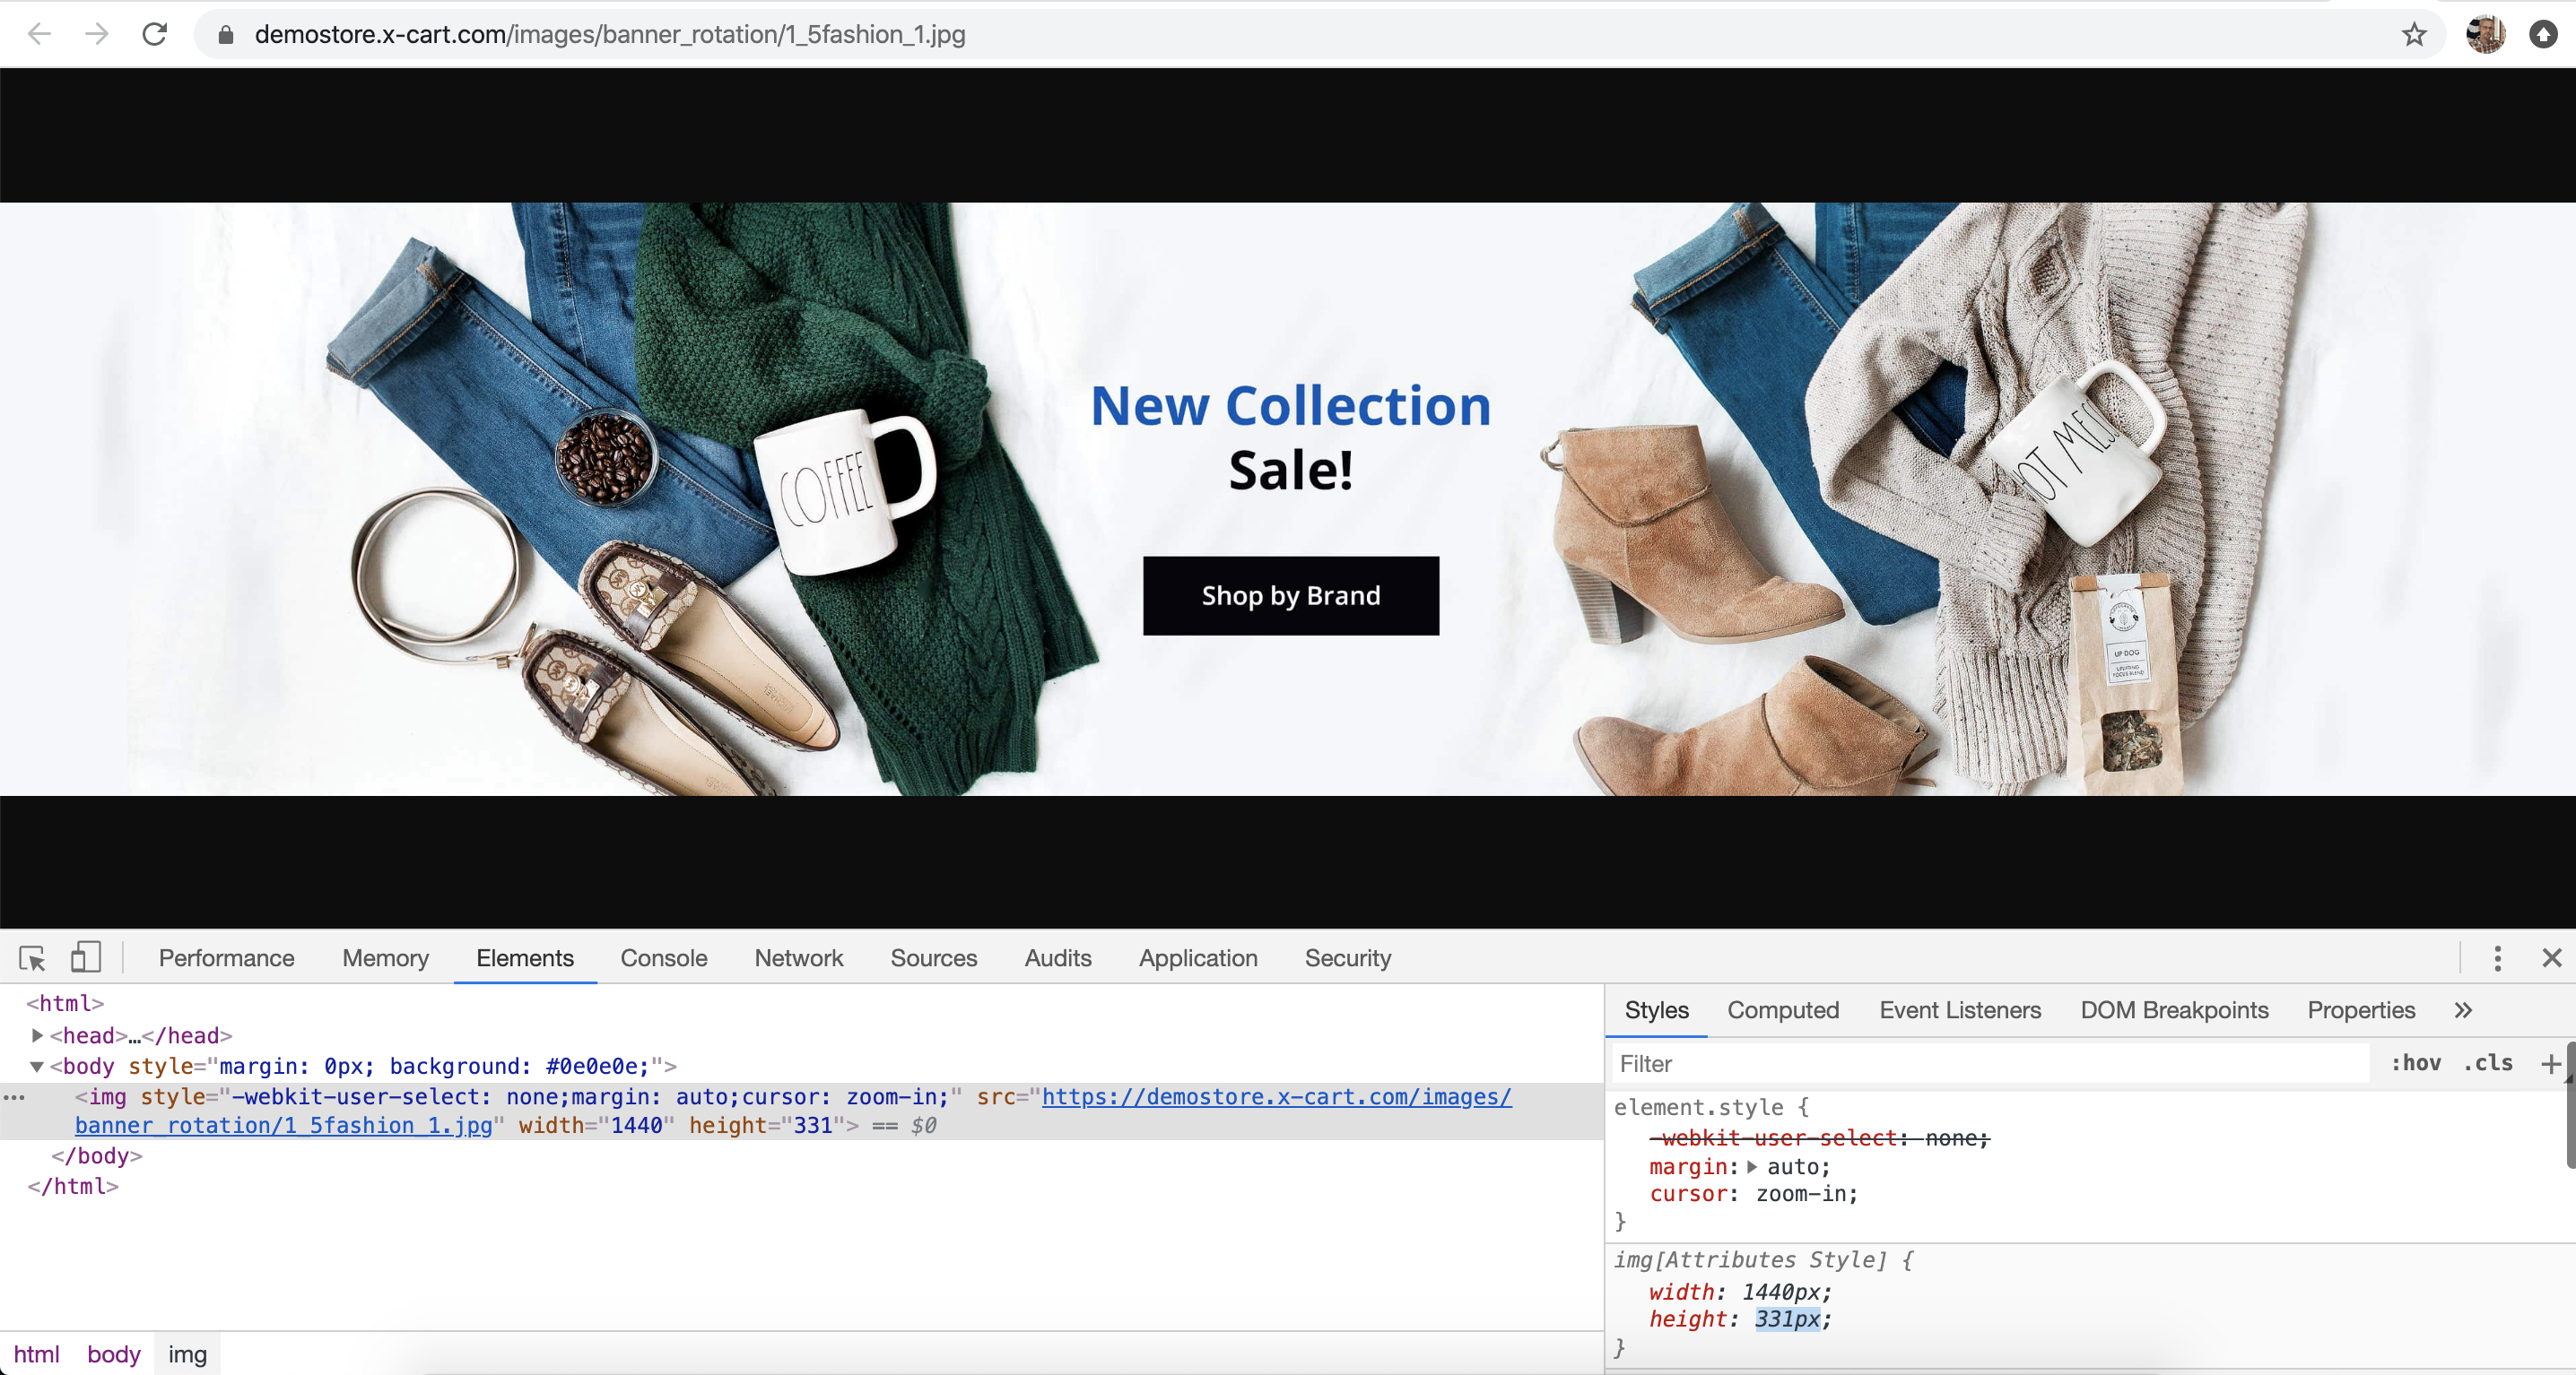Viewport: 2576px width, 1375px height.
Task: Toggle the device toolbar icon
Action: (x=86, y=957)
